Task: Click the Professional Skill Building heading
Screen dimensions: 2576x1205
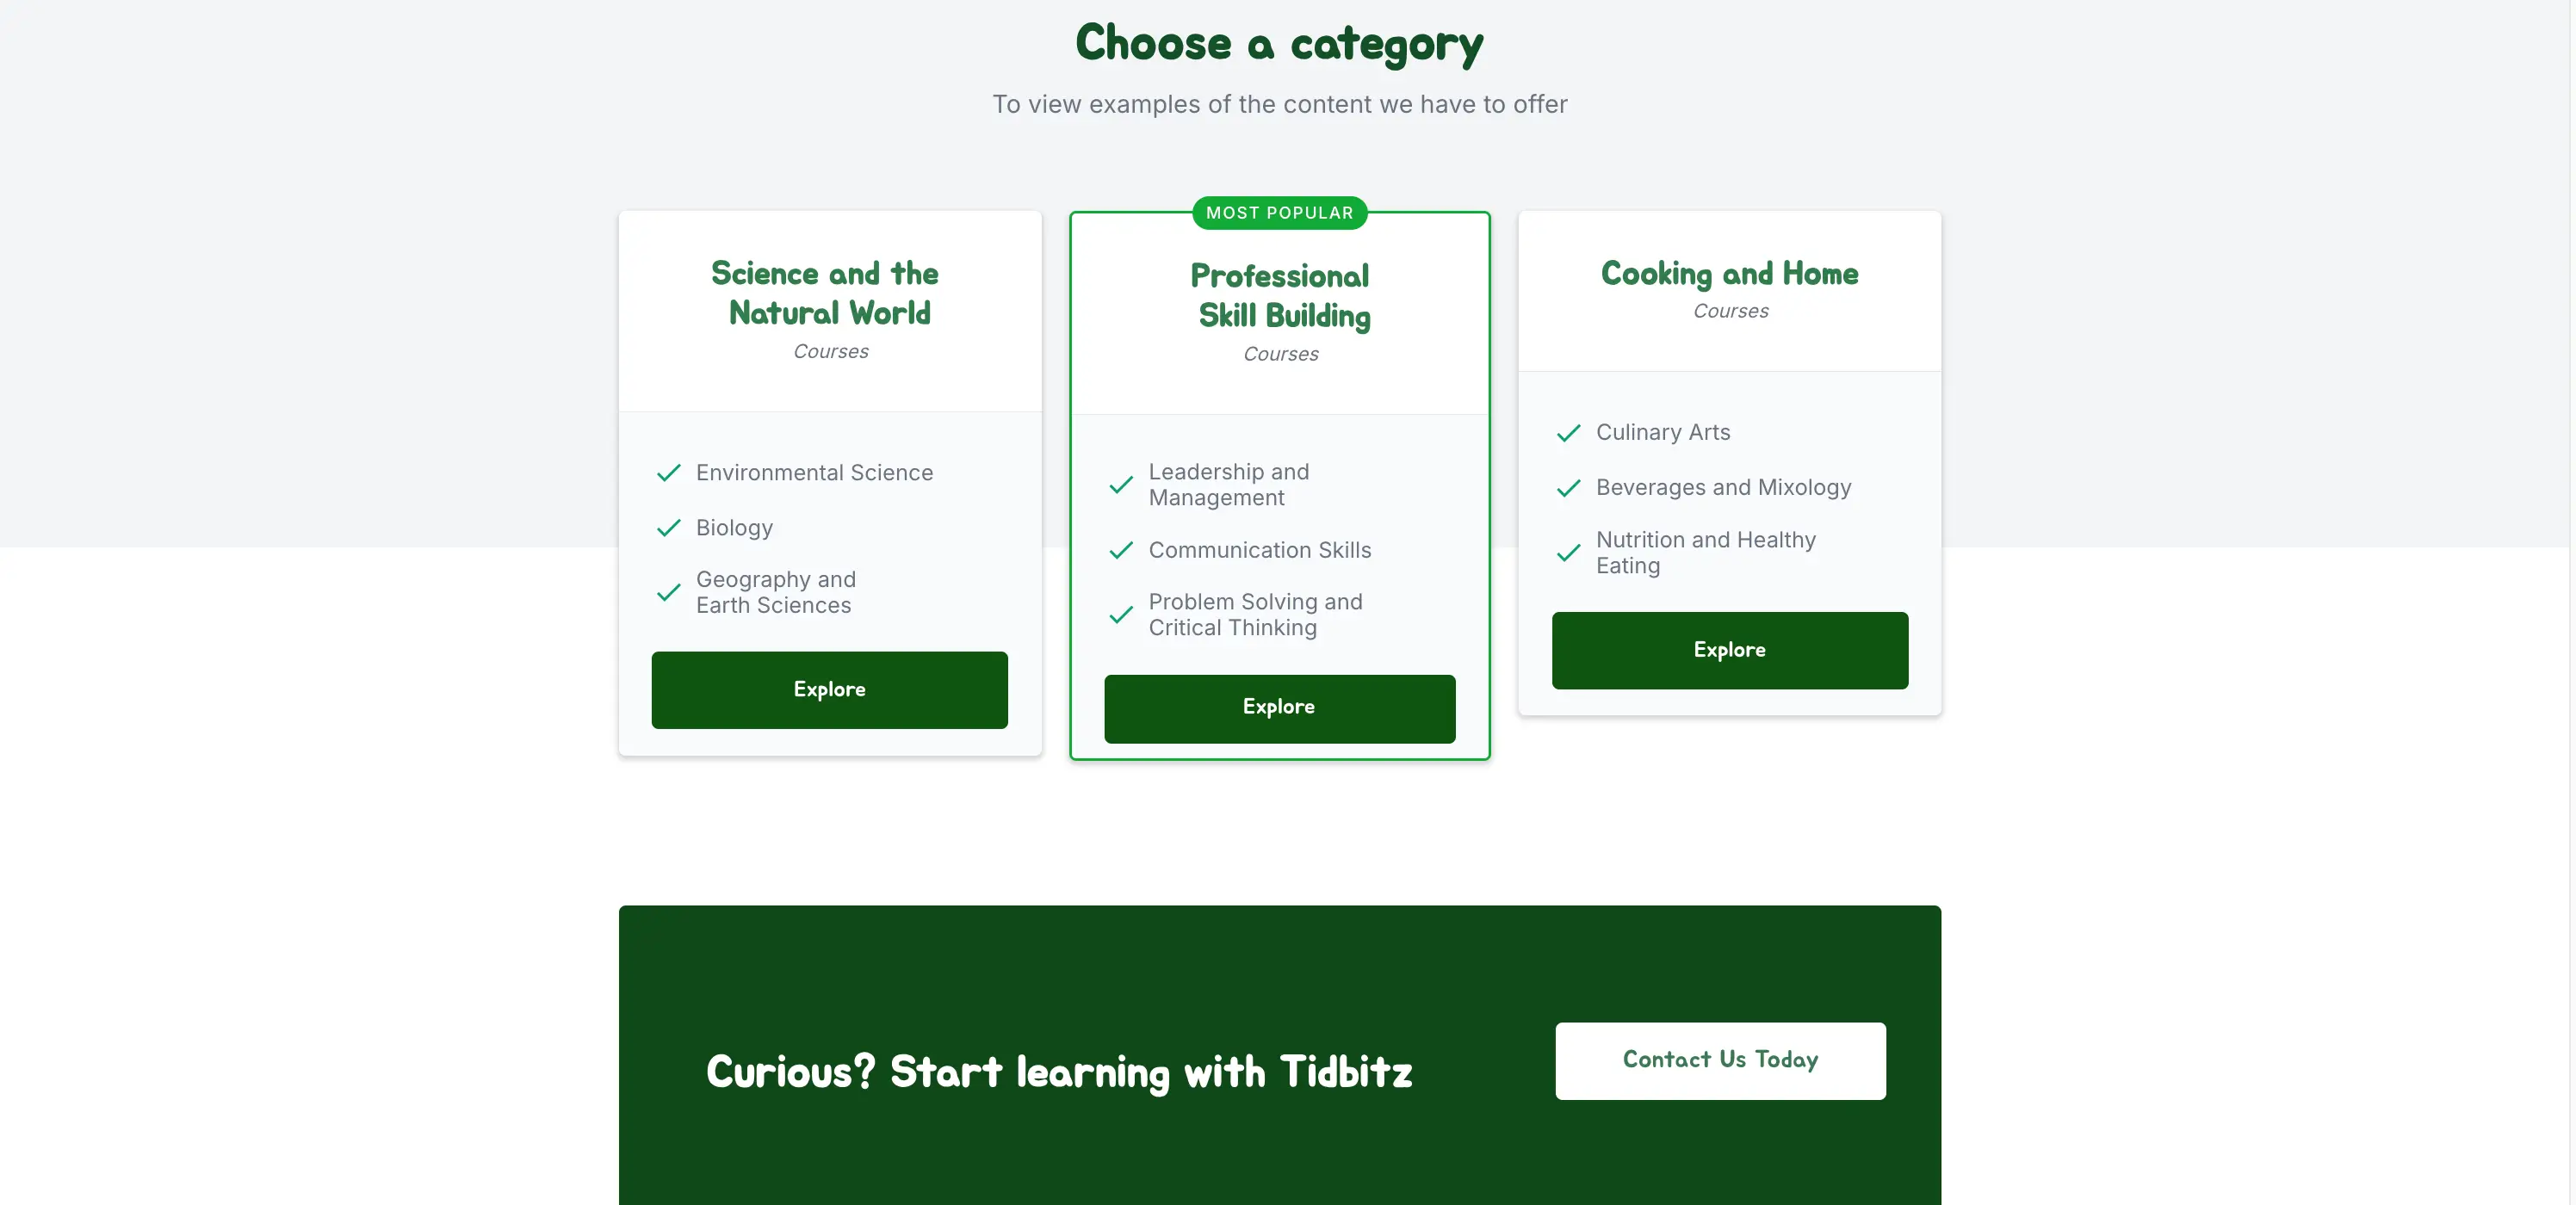Action: [1281, 296]
